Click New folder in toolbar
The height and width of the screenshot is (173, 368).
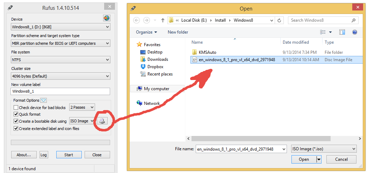click(178, 32)
